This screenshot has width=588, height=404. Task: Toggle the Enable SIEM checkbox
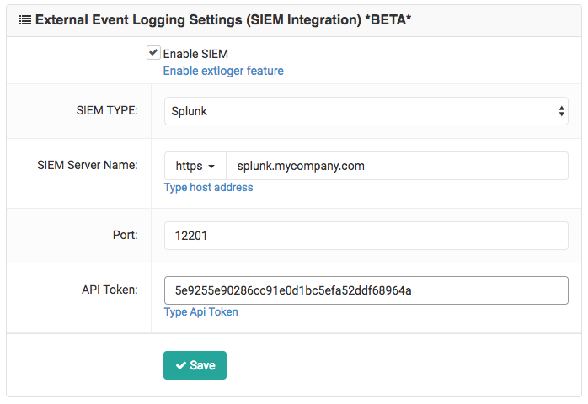point(153,53)
